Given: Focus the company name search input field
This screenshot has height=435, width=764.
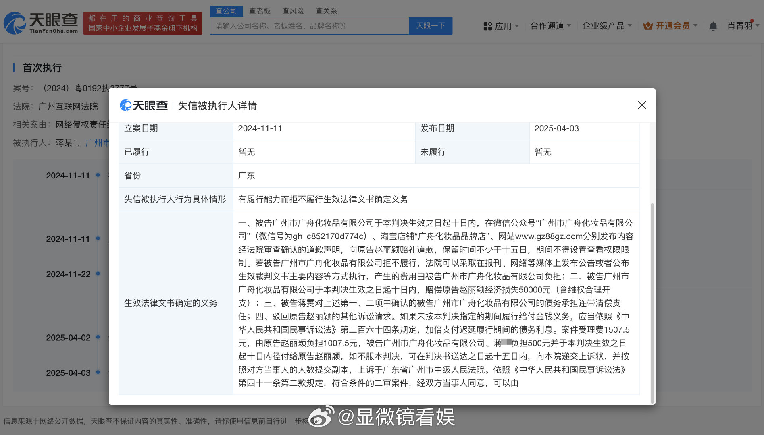Looking at the screenshot, I should click(309, 26).
